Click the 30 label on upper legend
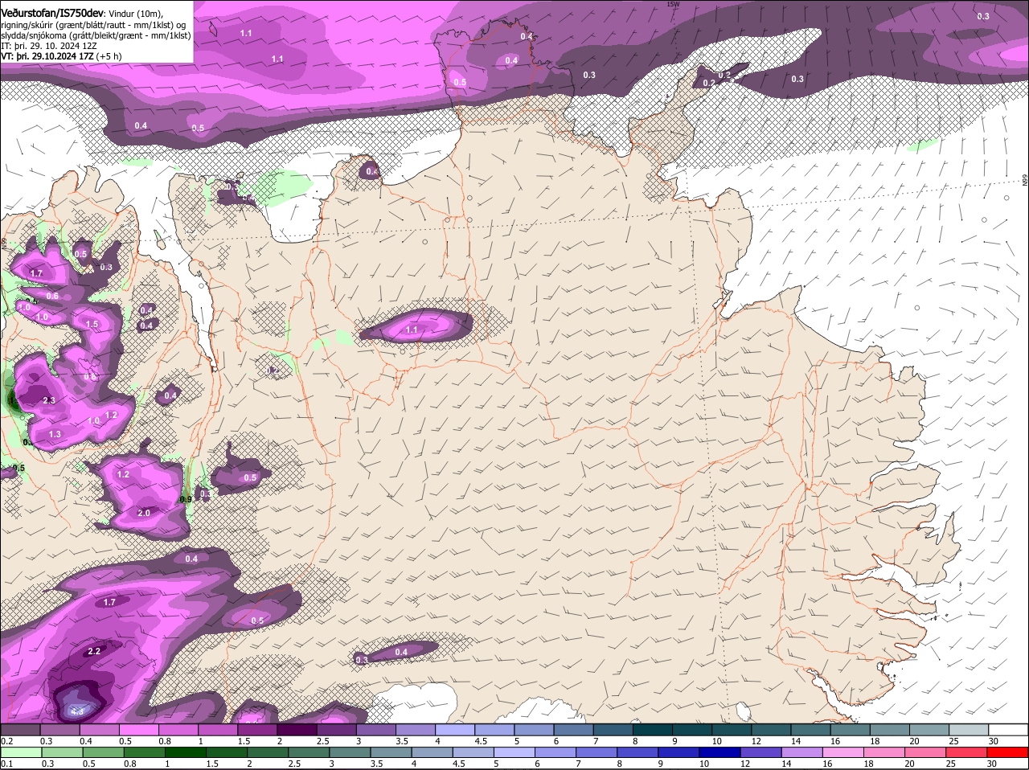Image resolution: width=1029 pixels, height=770 pixels. [993, 740]
